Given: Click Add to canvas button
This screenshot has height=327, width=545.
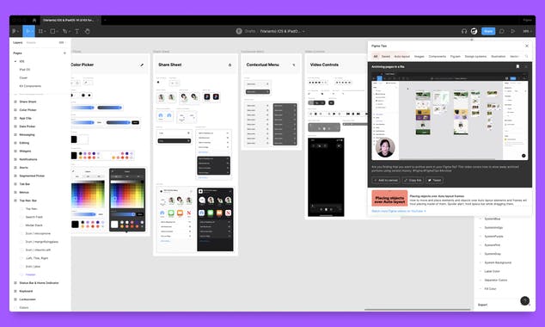Looking at the screenshot, I should 386,180.
